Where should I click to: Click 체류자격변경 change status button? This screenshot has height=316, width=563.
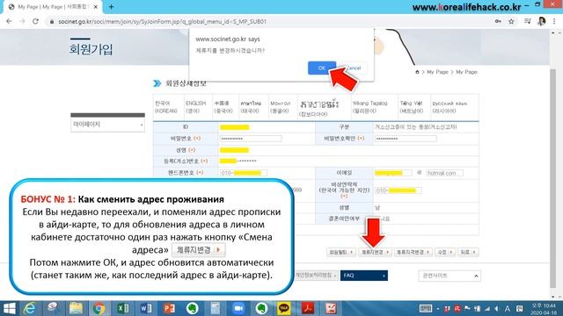(x=413, y=252)
